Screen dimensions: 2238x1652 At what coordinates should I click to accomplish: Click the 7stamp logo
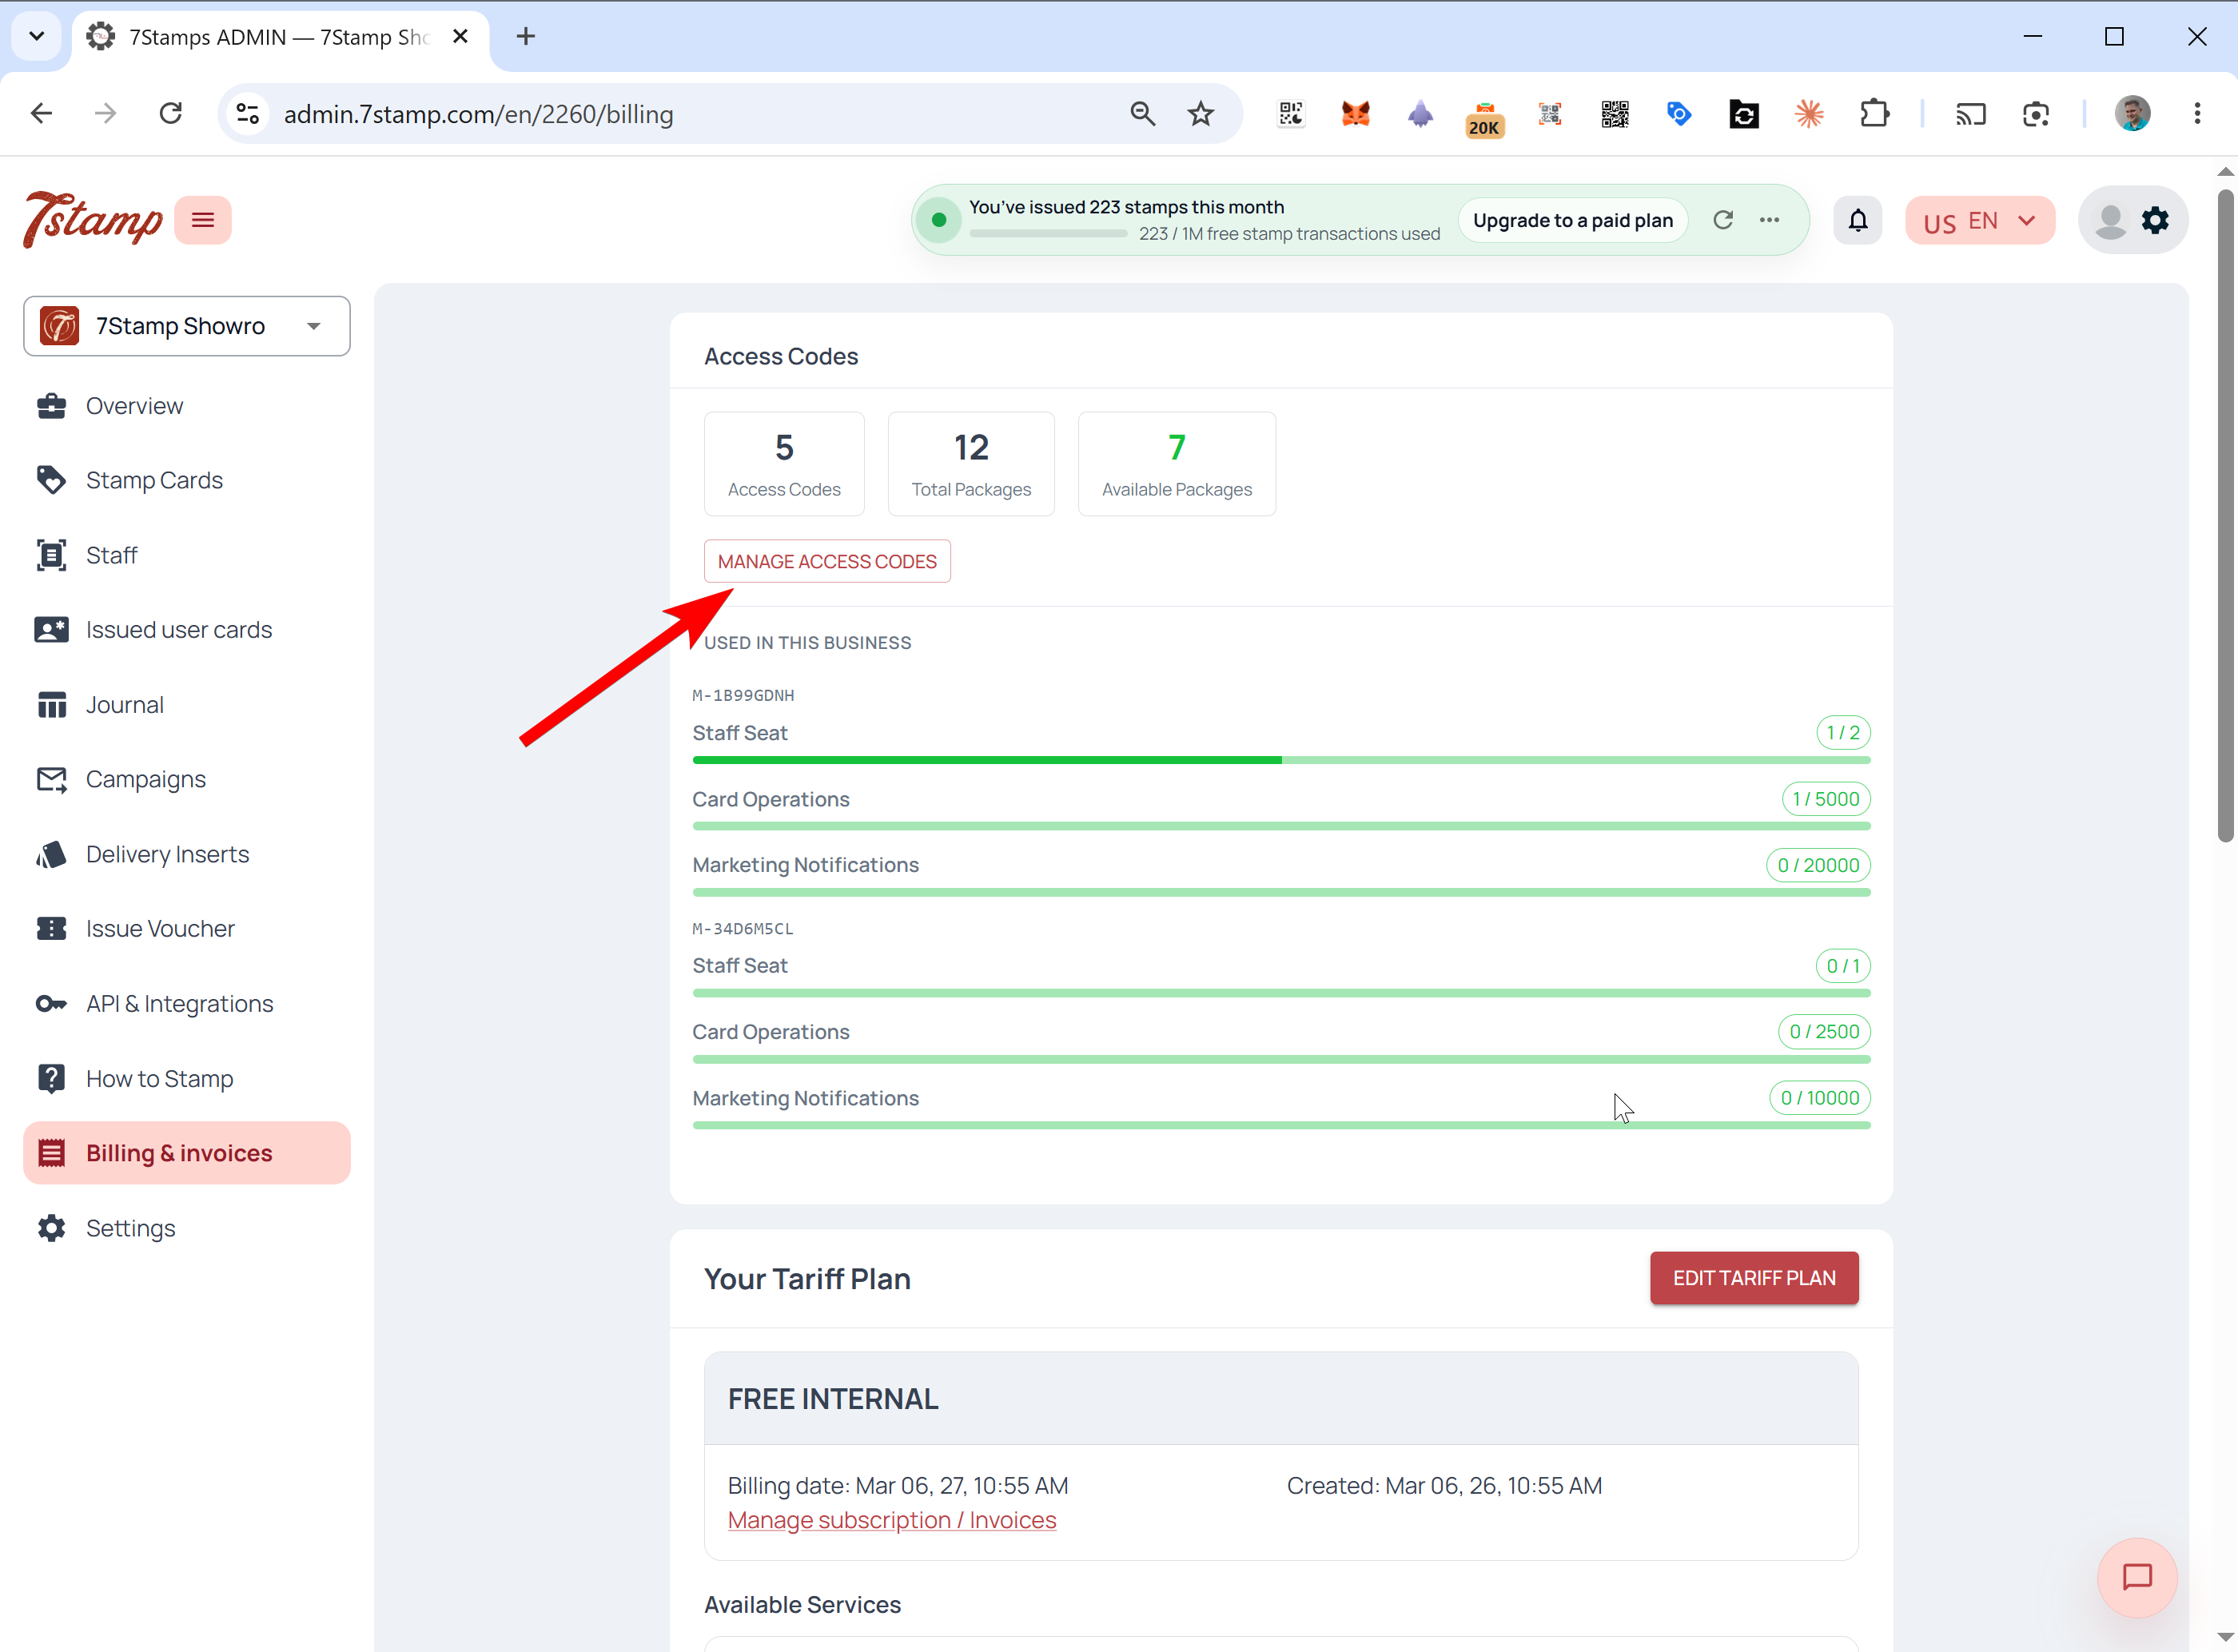[92, 219]
